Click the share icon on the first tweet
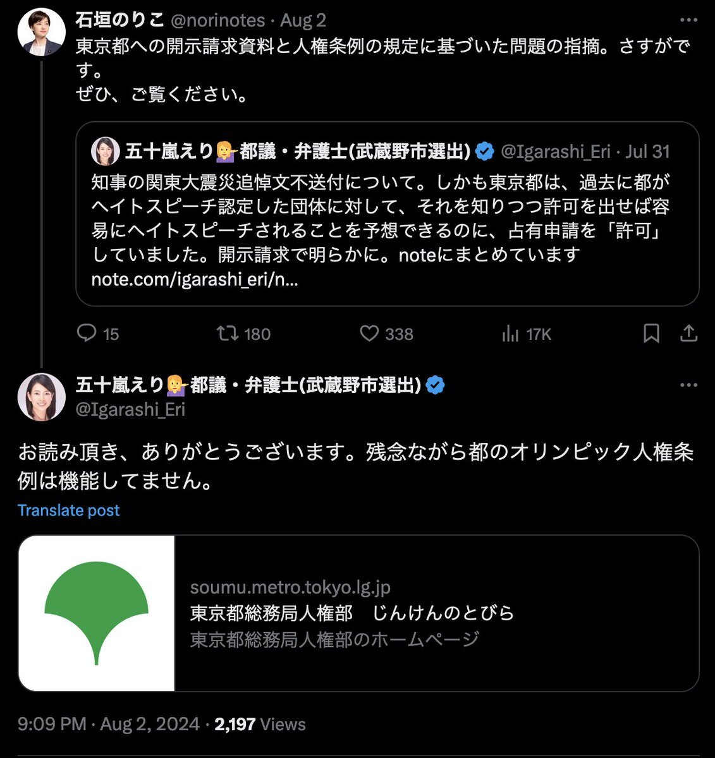 click(x=688, y=334)
